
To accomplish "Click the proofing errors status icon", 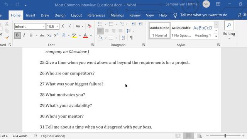I will tap(35, 136).
